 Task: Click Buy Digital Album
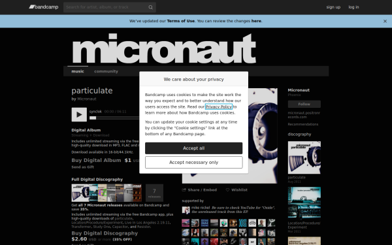click(x=96, y=160)
